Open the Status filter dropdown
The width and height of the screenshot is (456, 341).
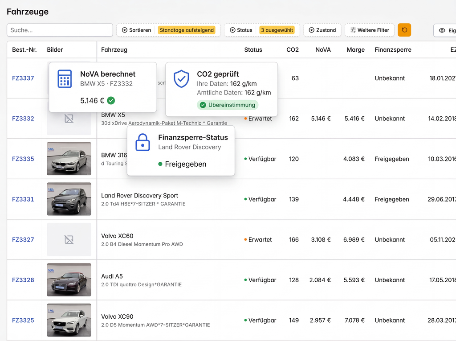240,30
